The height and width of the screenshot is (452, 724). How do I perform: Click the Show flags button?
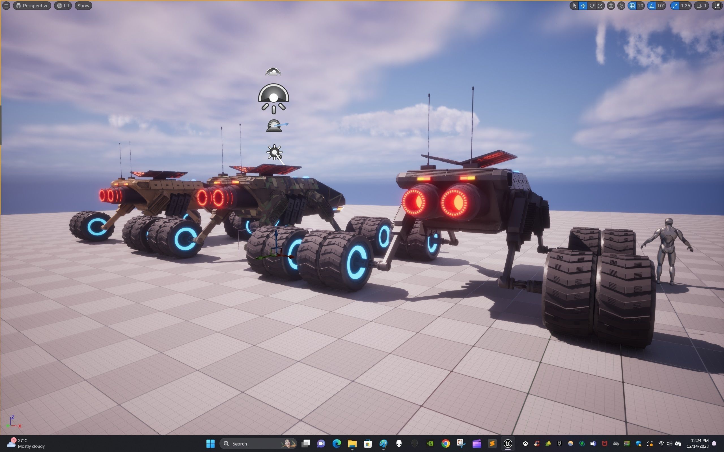[83, 6]
